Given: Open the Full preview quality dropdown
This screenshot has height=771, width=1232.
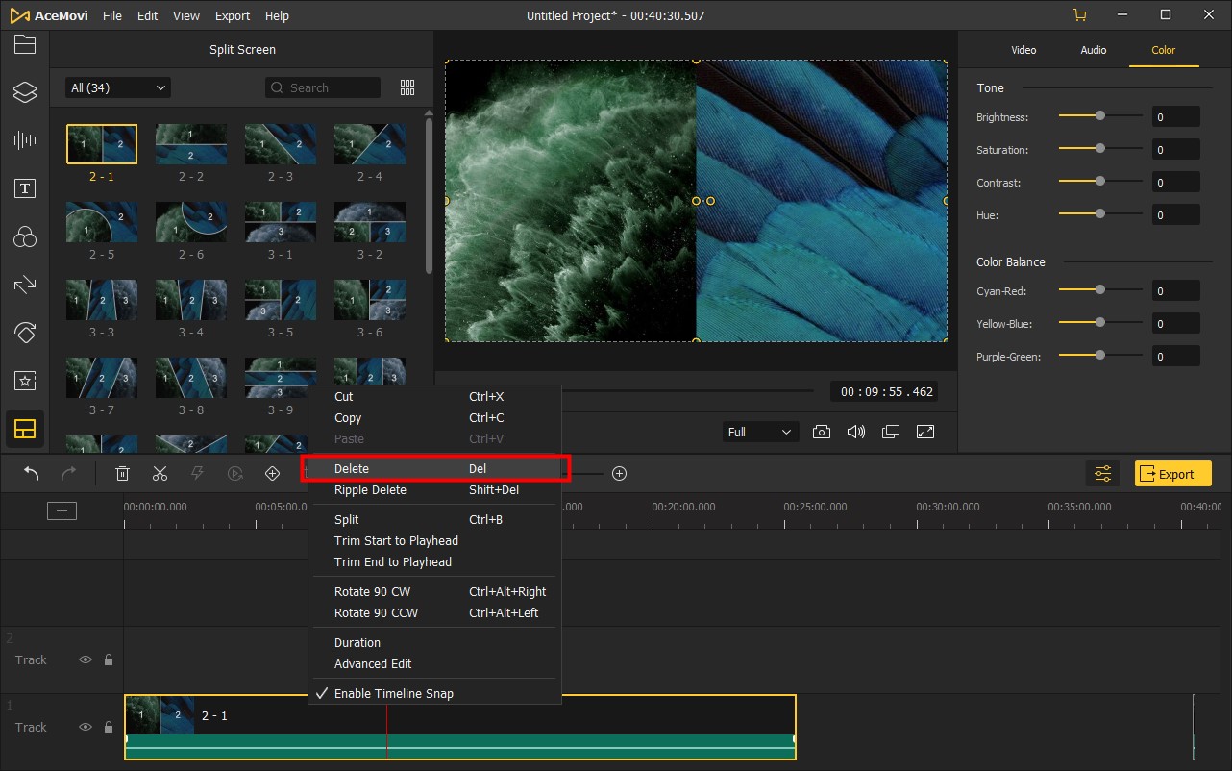Looking at the screenshot, I should pos(759,432).
